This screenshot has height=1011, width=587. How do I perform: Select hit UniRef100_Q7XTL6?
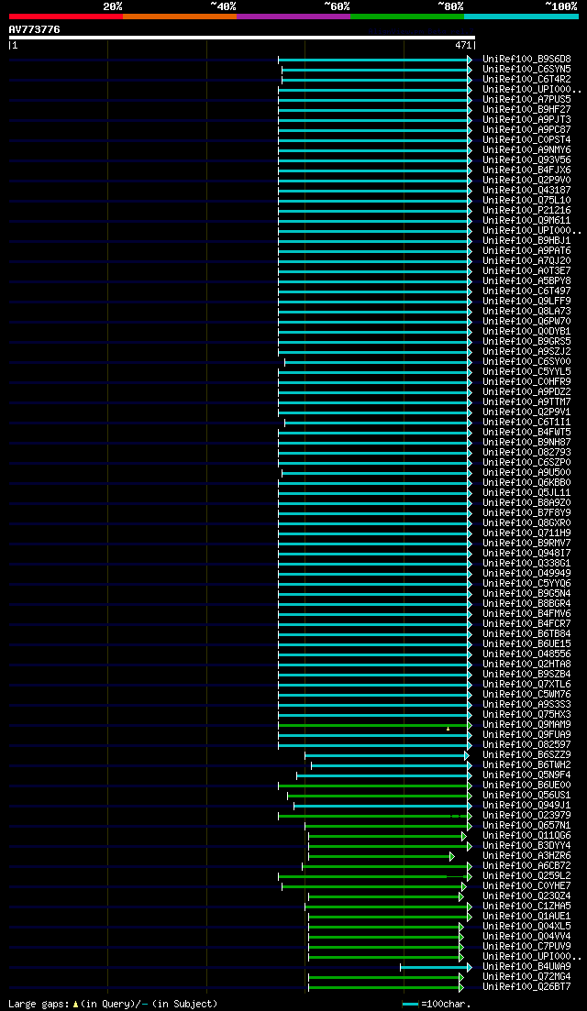coord(526,684)
